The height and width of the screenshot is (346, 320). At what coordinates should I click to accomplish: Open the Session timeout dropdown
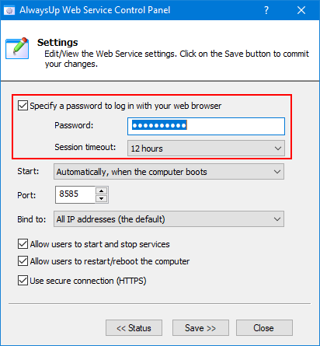point(206,149)
